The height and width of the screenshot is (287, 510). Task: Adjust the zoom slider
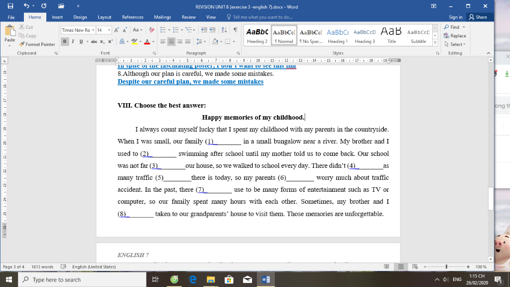point(446,267)
